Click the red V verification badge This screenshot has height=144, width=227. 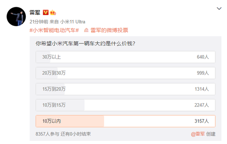coord(46,12)
